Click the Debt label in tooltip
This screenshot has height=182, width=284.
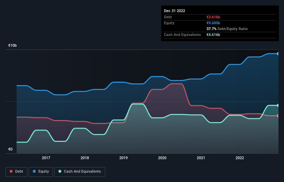coord(168,17)
